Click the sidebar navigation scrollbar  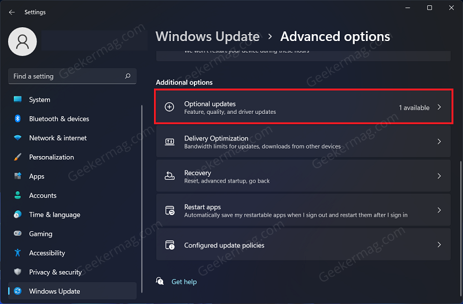coord(142,199)
